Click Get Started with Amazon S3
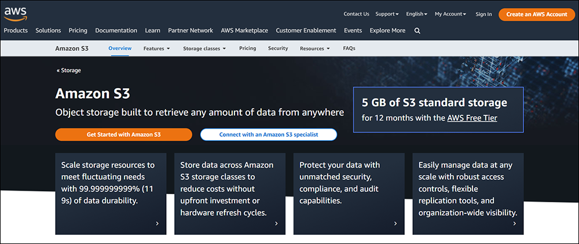579x244 pixels. click(124, 134)
